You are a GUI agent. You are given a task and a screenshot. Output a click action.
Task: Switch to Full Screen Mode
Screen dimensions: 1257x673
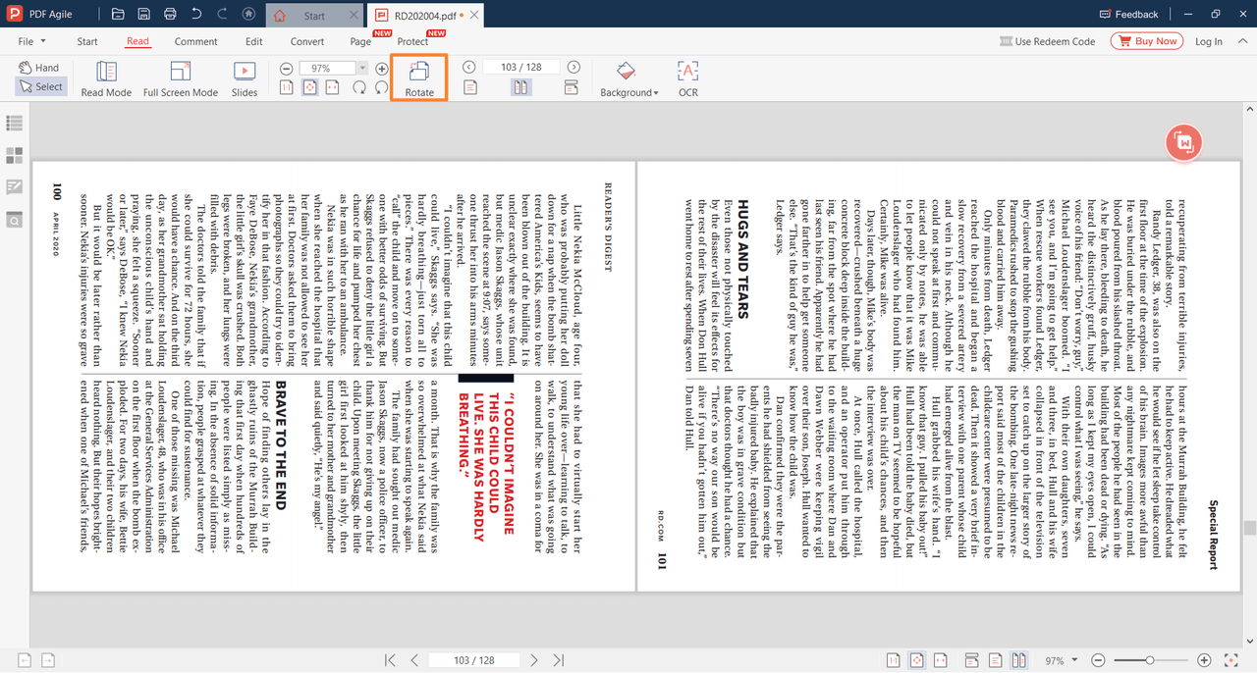180,78
